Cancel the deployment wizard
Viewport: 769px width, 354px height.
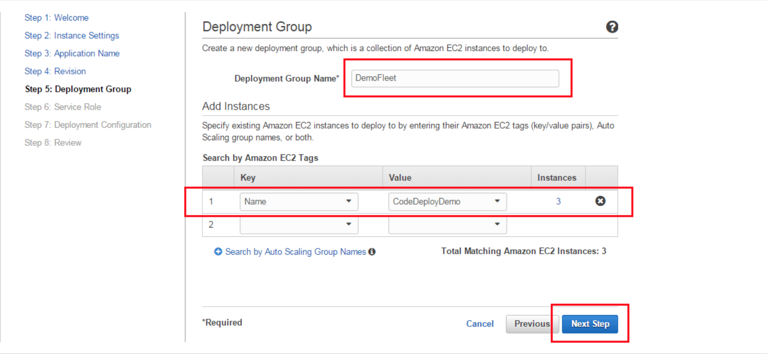click(479, 324)
